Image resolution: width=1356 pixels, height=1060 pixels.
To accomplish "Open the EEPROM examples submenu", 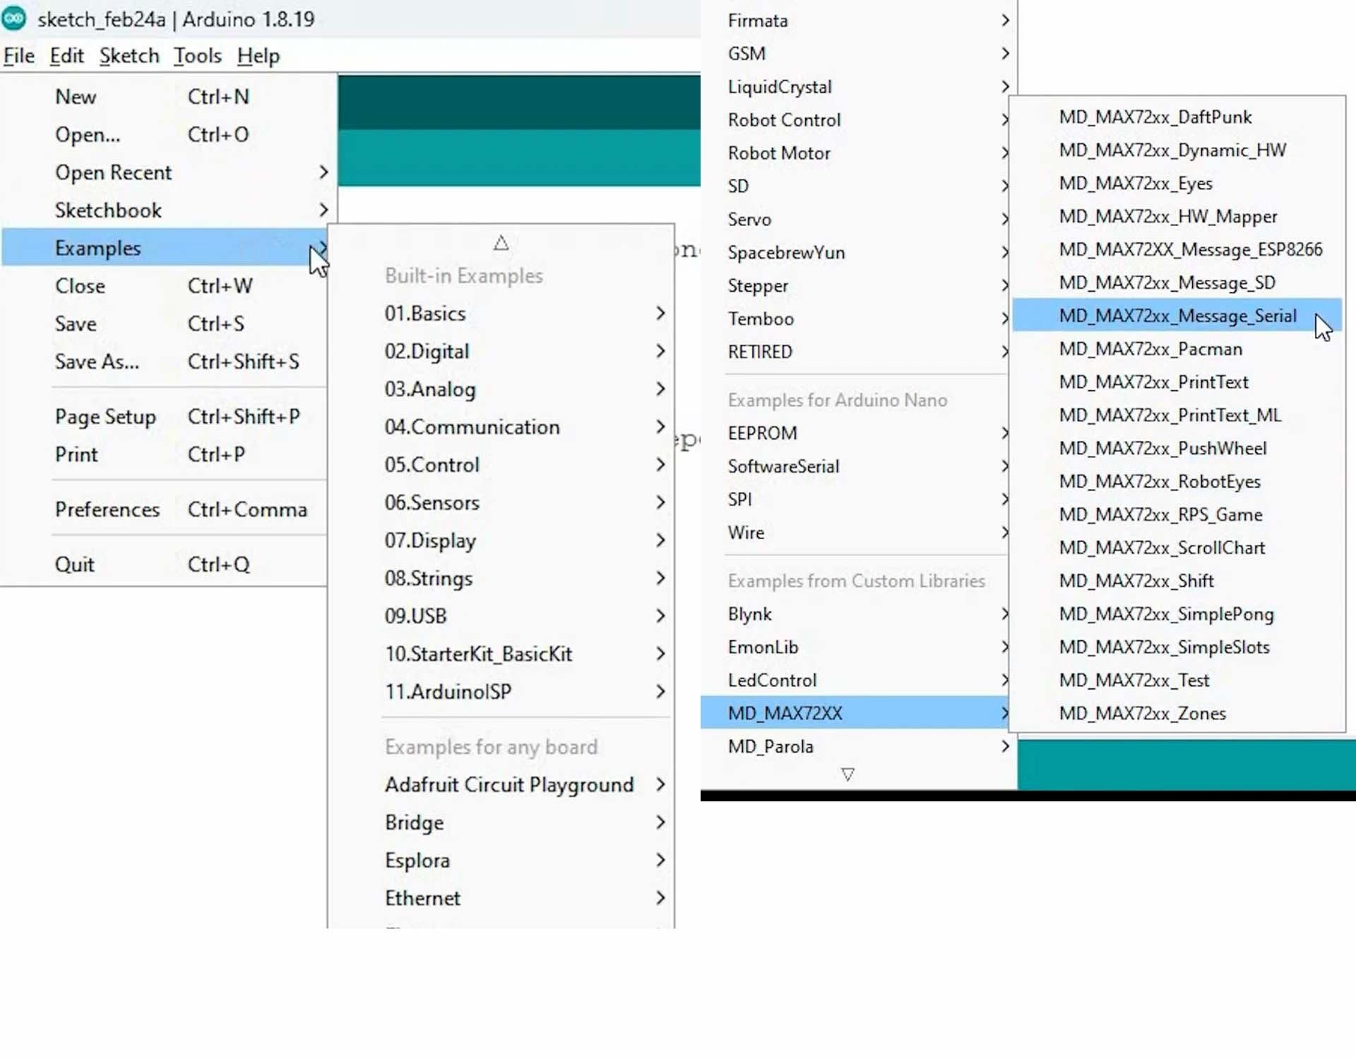I will click(x=856, y=433).
